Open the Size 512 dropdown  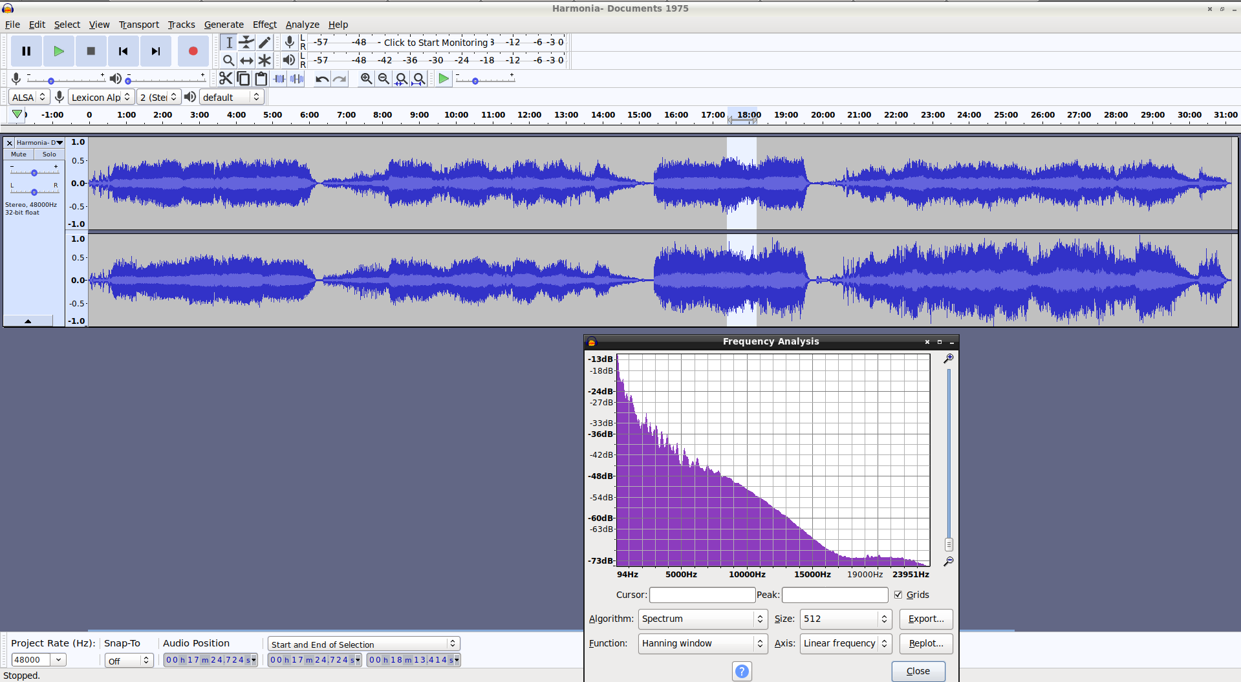coord(846,619)
